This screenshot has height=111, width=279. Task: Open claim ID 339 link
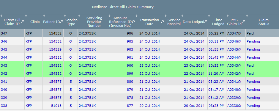[x=4, y=98]
